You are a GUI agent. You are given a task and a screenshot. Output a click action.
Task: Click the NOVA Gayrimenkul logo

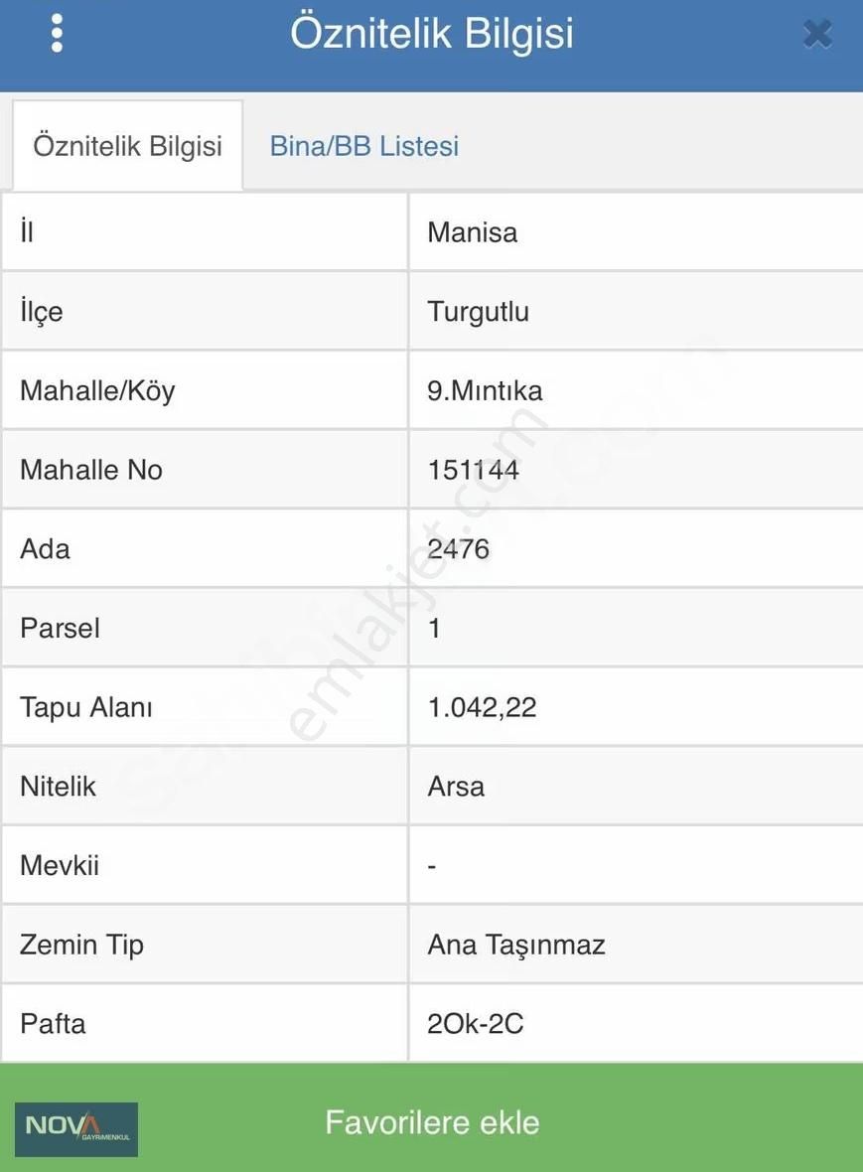tap(76, 1128)
